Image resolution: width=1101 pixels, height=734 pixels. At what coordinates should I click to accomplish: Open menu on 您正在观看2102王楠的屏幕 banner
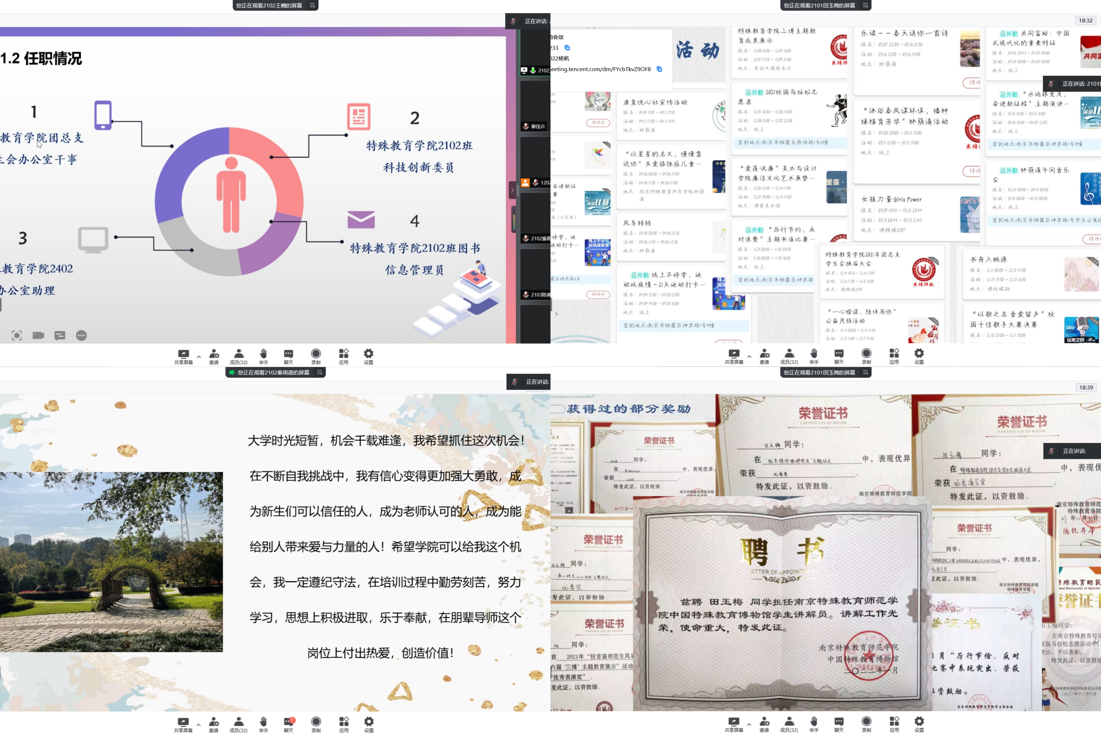(312, 6)
